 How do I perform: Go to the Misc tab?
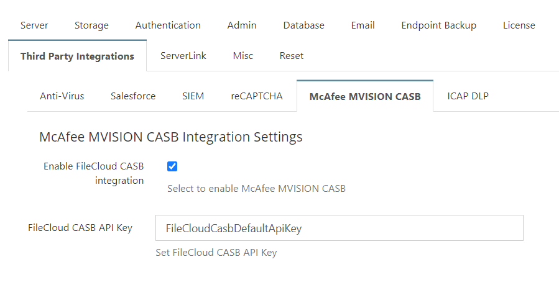pos(243,55)
